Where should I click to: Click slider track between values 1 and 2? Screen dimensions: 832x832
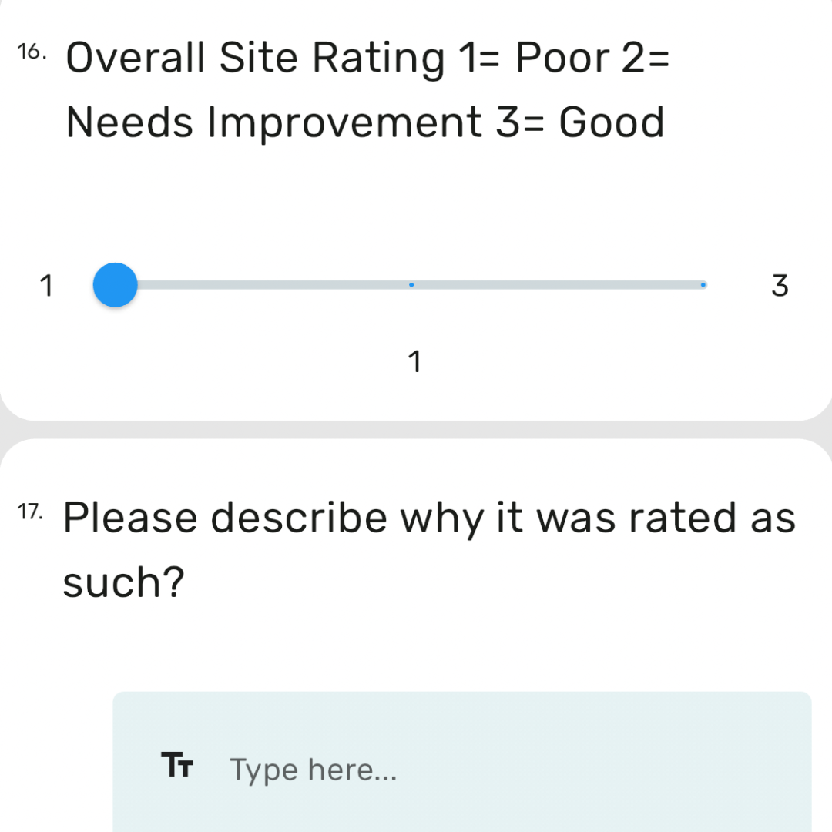(265, 285)
